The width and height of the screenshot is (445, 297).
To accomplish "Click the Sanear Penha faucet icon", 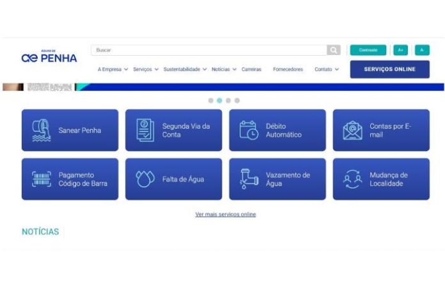I will (x=41, y=130).
